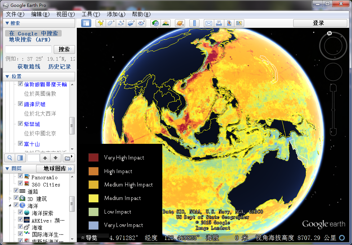The height and width of the screenshot is (245, 352).
Task: Select the Add Path tool
Action: click(121, 23)
